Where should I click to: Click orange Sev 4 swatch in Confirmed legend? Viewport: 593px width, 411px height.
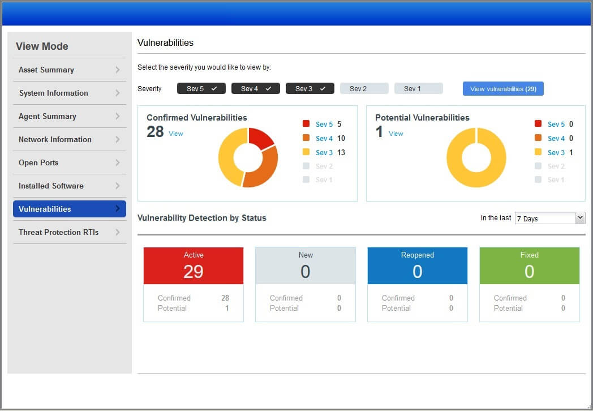click(x=306, y=138)
